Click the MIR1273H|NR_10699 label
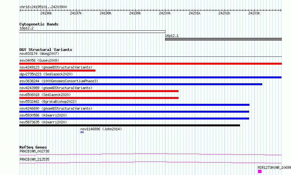This screenshot has height=175, width=291. (x=274, y=167)
